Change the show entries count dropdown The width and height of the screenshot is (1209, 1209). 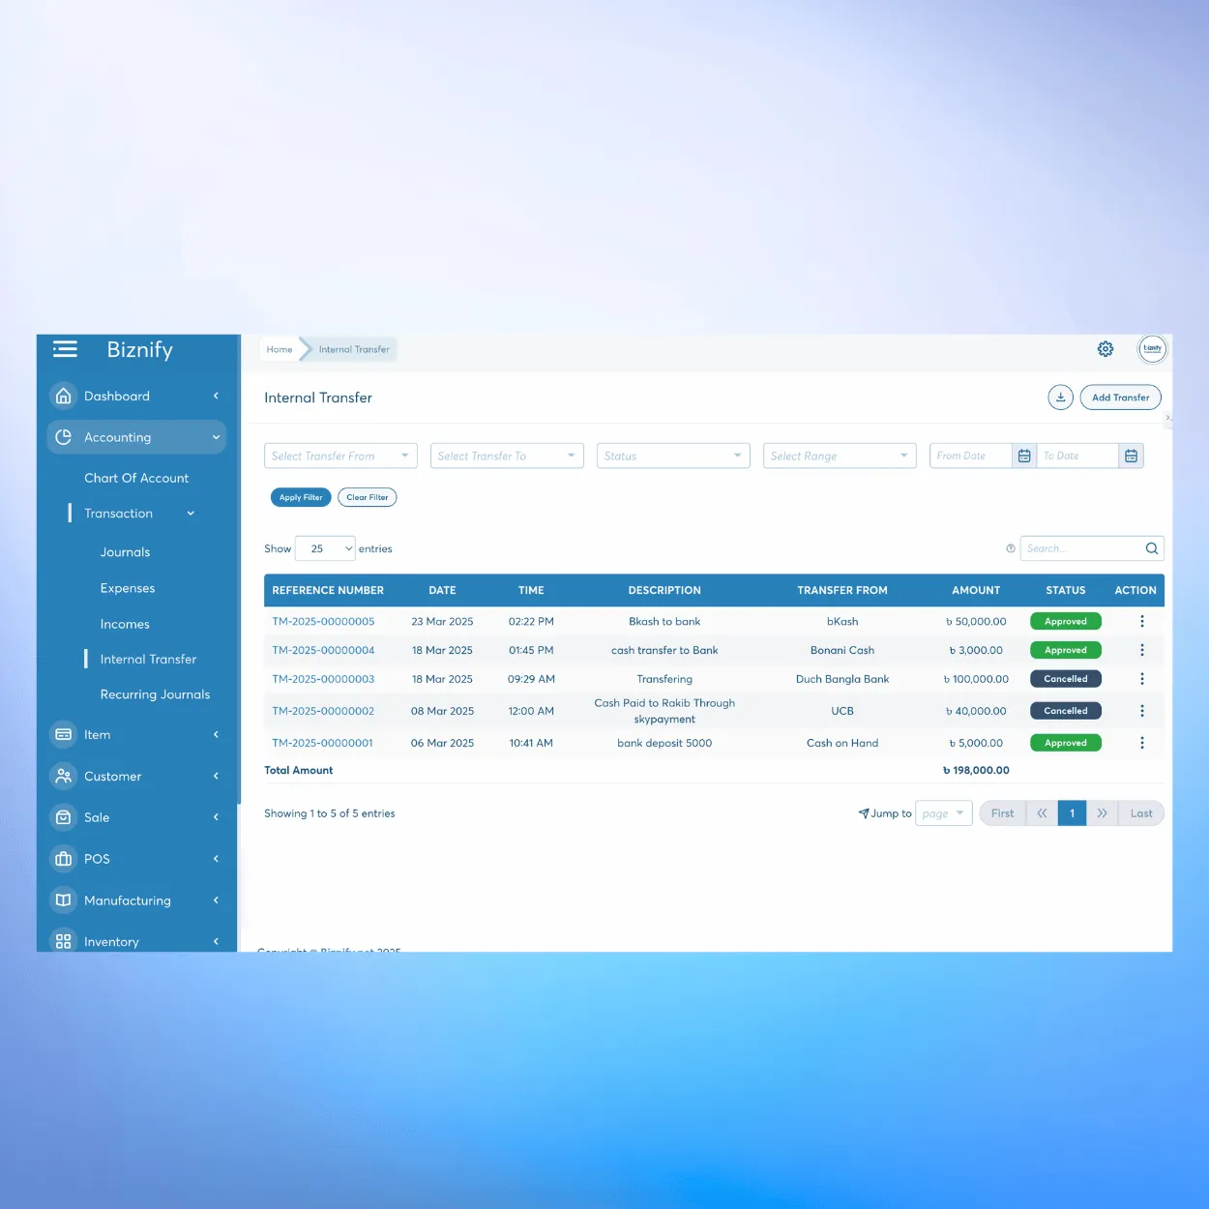(x=325, y=548)
